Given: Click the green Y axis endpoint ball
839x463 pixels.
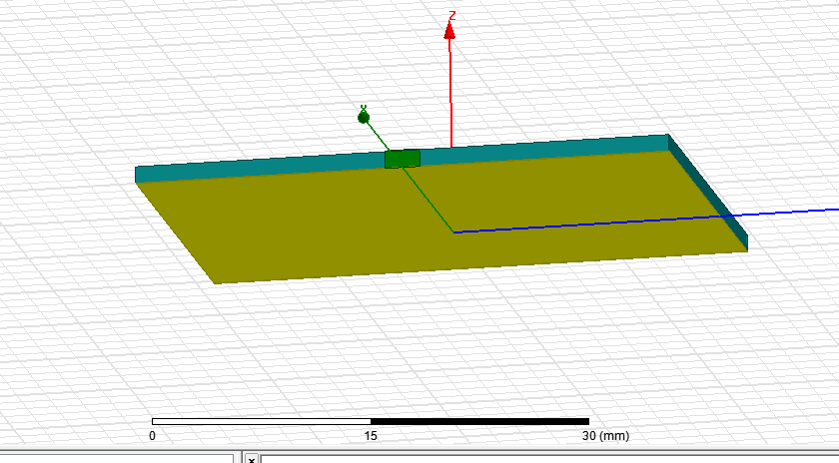Looking at the screenshot, I should tap(364, 117).
